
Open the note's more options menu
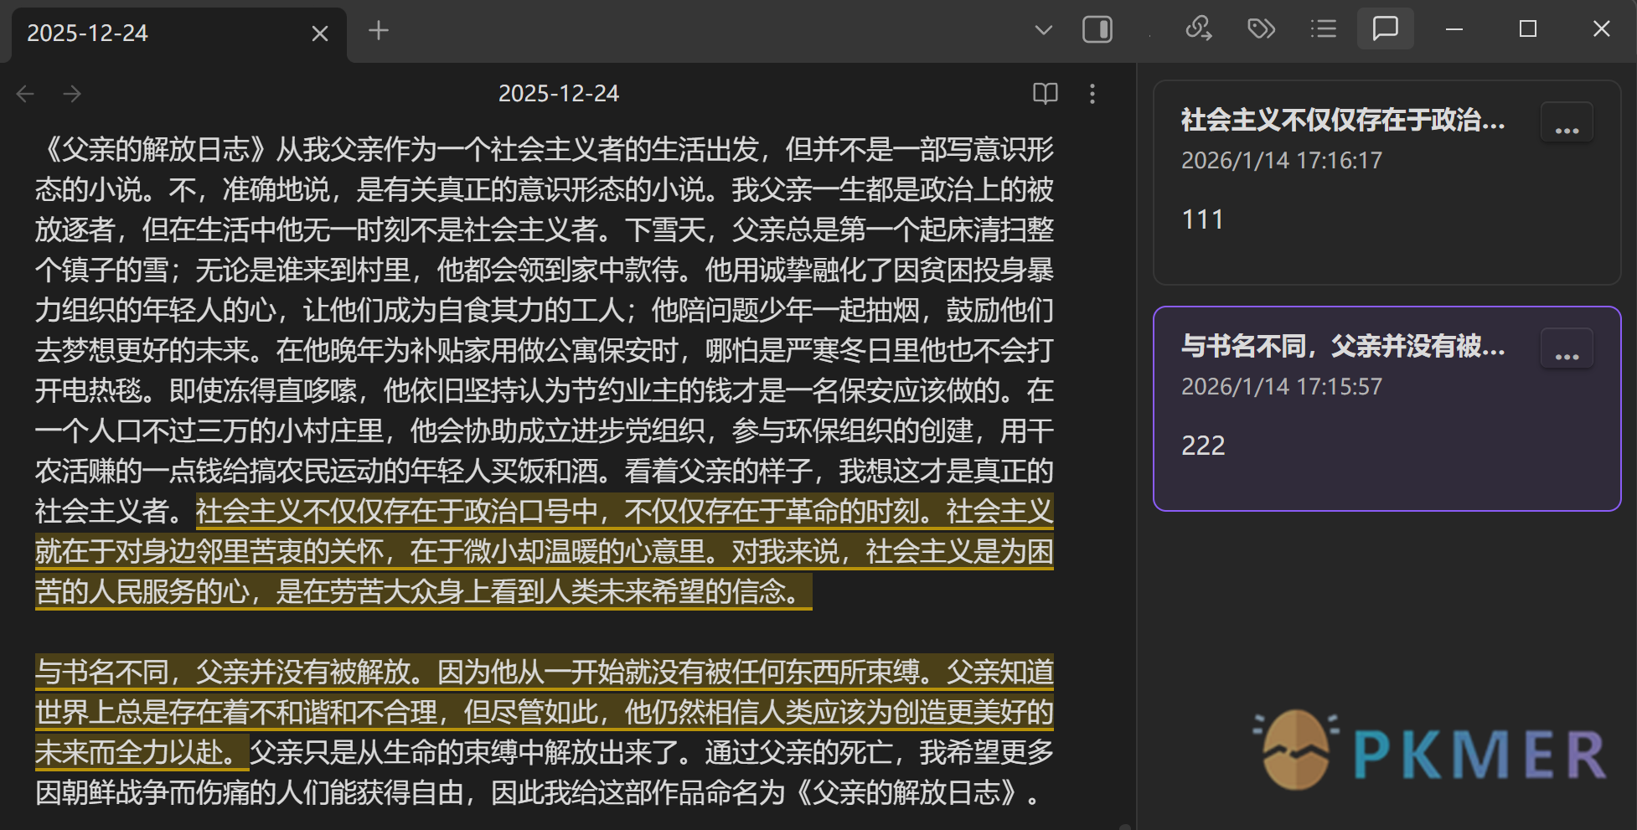(1092, 94)
